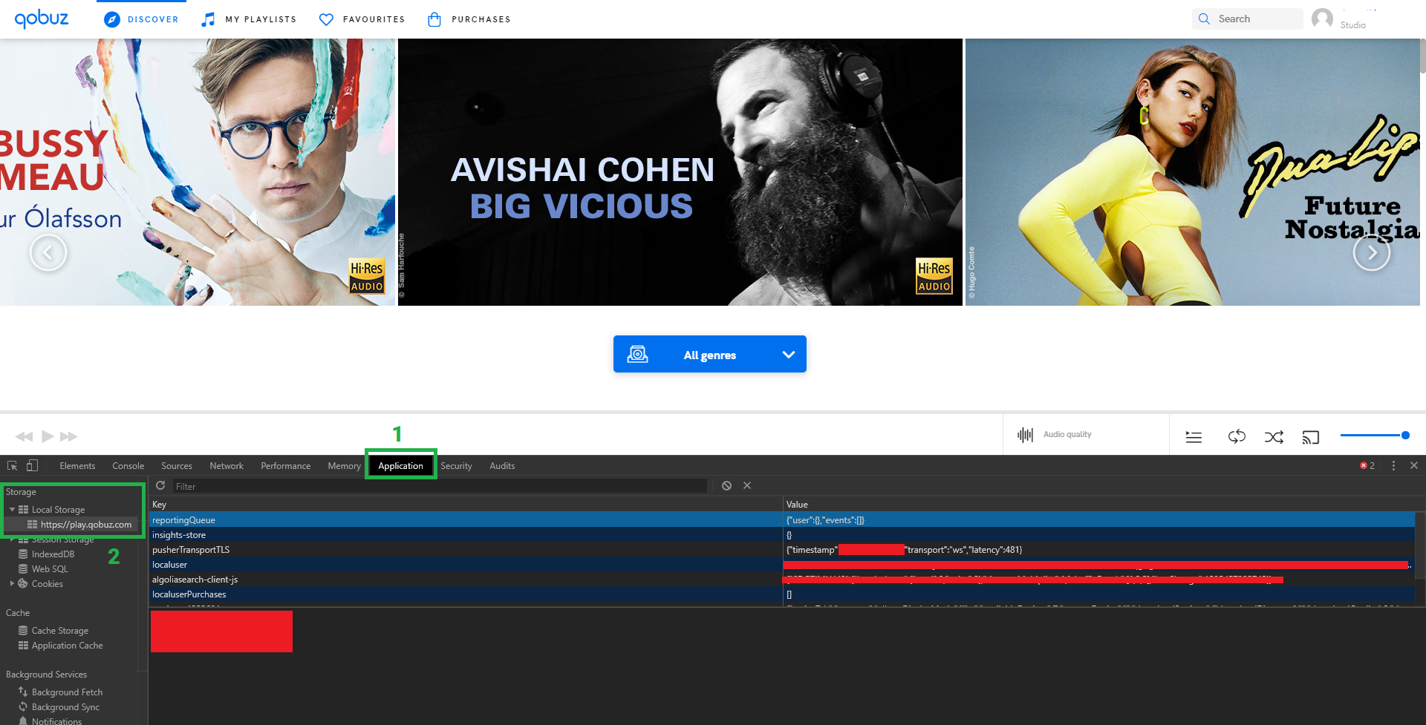
Task: Select the inspect element picker in DevTools
Action: click(11, 465)
